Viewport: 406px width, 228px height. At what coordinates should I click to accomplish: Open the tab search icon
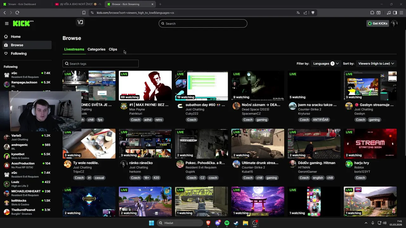pyautogui.click(x=378, y=13)
